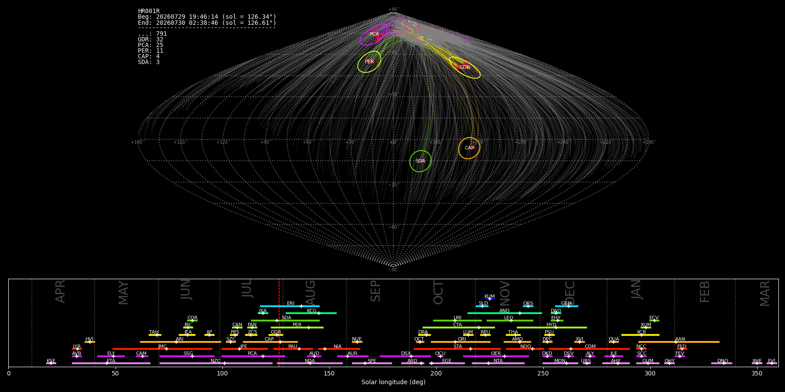Click the orange CAP radiant circle

(x=469, y=148)
